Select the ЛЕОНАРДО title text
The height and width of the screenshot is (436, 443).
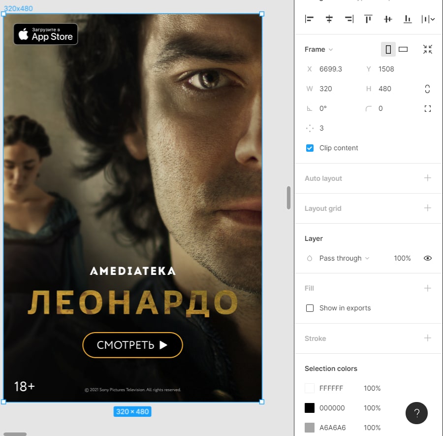[133, 303]
